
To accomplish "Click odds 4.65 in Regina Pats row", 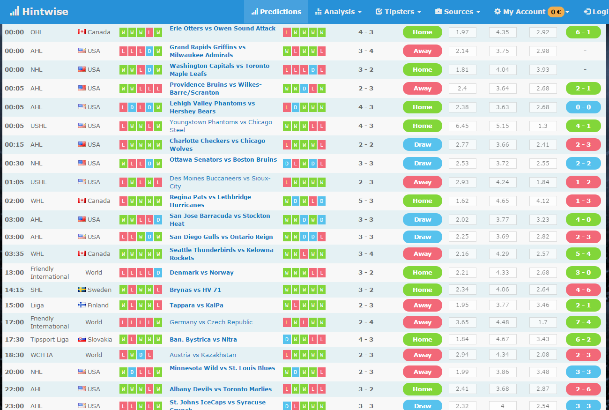I will 503,201.
